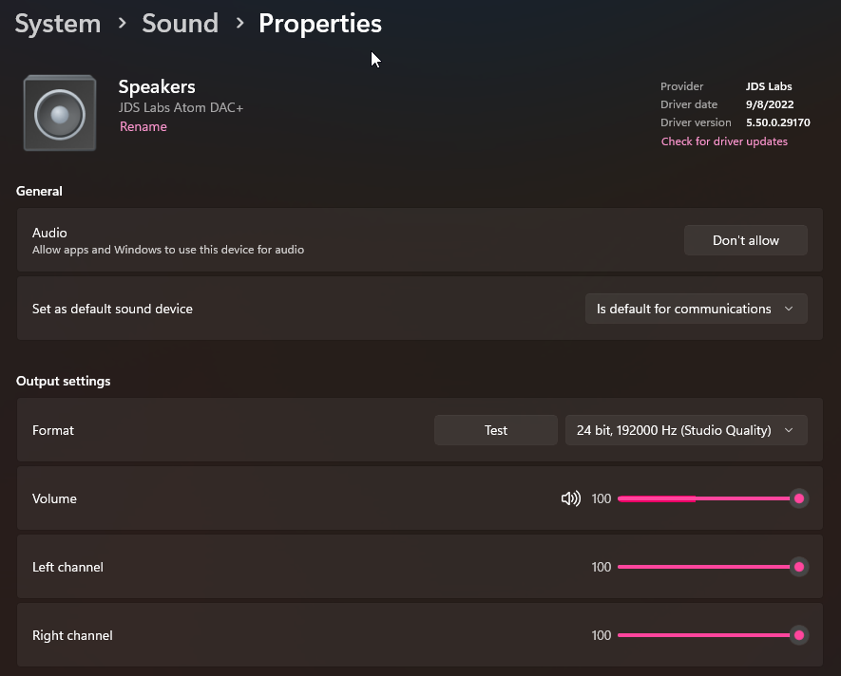Check for driver updates link
Image resolution: width=841 pixels, height=676 pixels.
(x=724, y=141)
